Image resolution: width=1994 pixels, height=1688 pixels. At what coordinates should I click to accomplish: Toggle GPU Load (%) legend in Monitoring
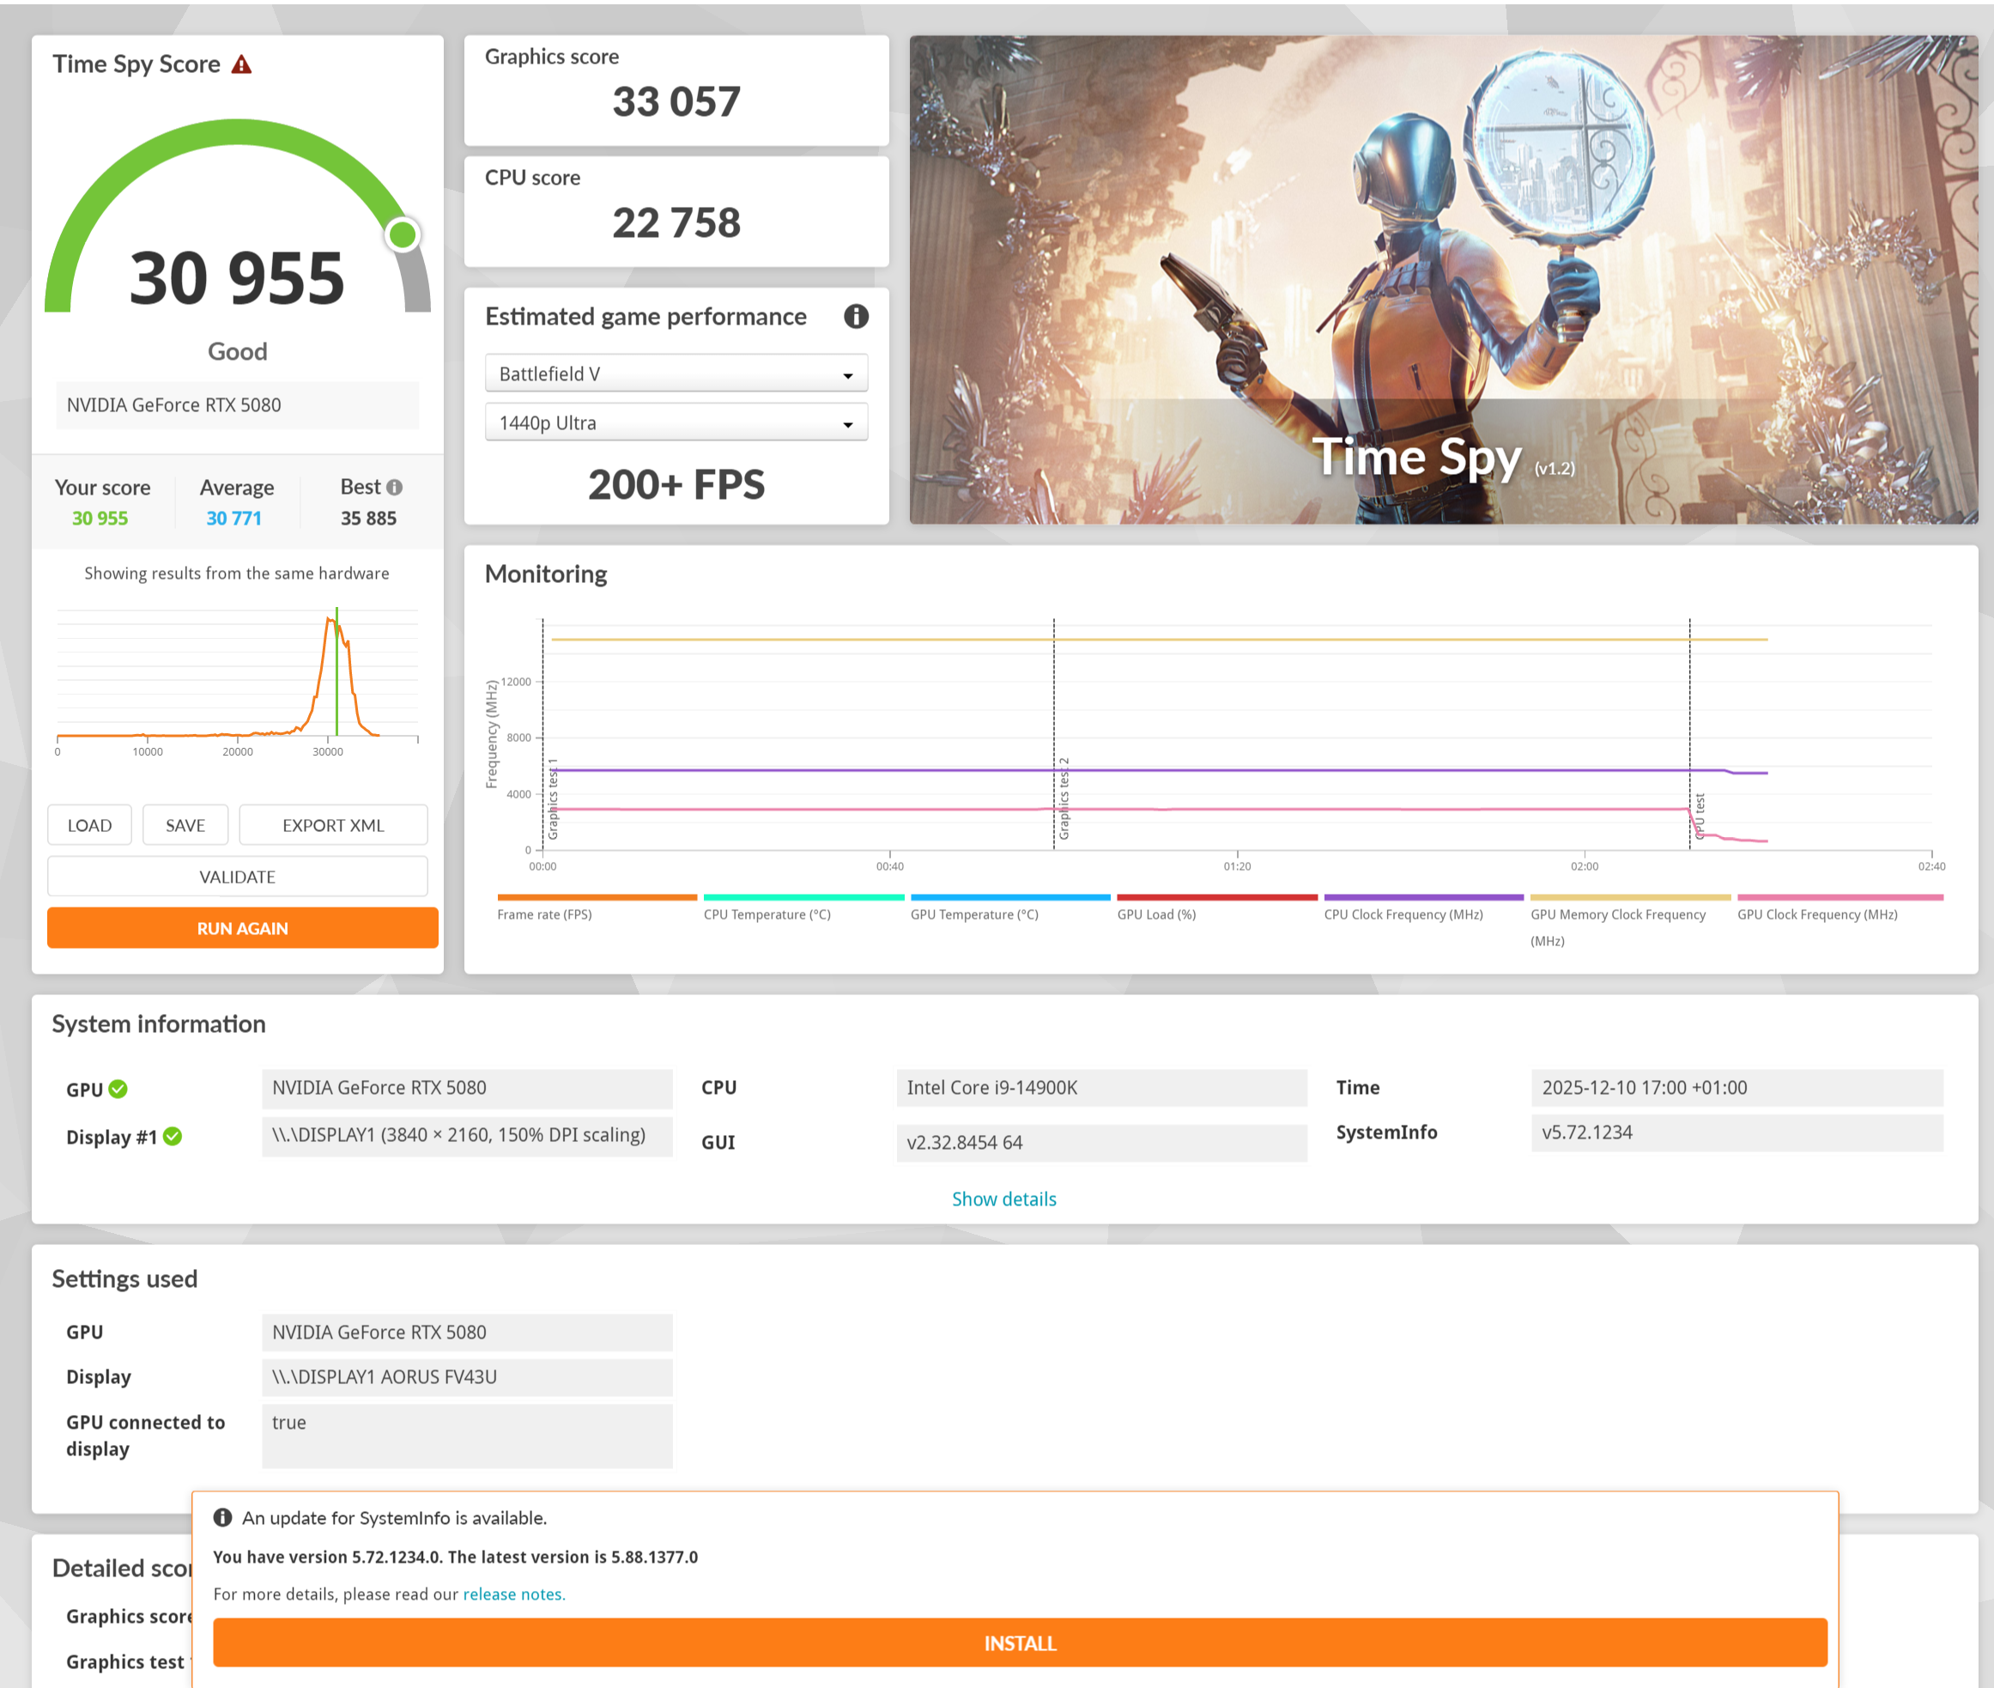pyautogui.click(x=1156, y=914)
